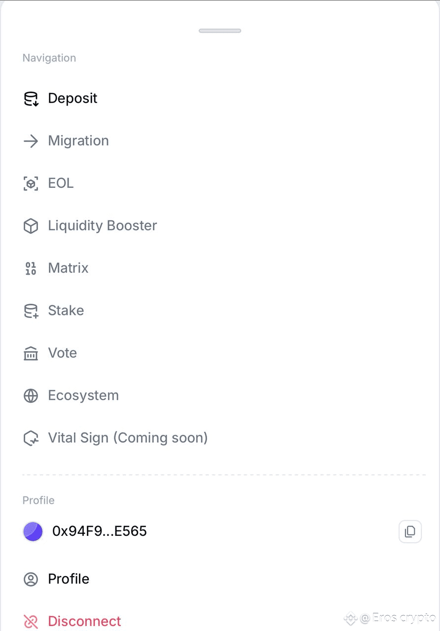Click the EOL cube scan icon
This screenshot has height=631, width=440.
pos(31,184)
